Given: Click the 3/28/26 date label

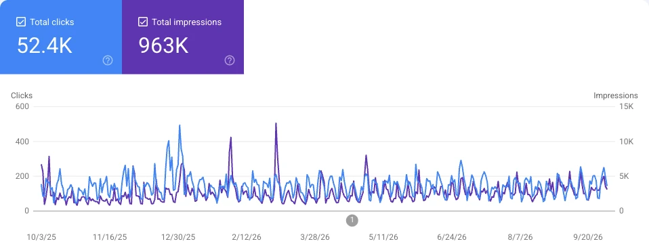Looking at the screenshot, I should (x=315, y=237).
